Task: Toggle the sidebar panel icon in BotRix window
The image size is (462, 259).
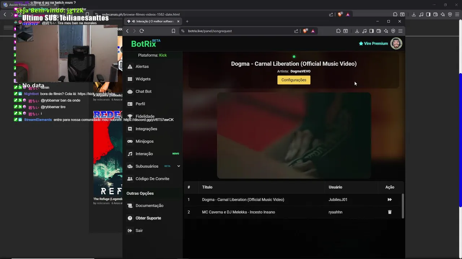Action: click(371, 31)
